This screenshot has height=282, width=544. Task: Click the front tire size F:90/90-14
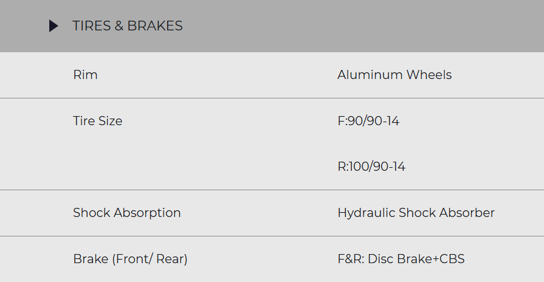coord(368,121)
